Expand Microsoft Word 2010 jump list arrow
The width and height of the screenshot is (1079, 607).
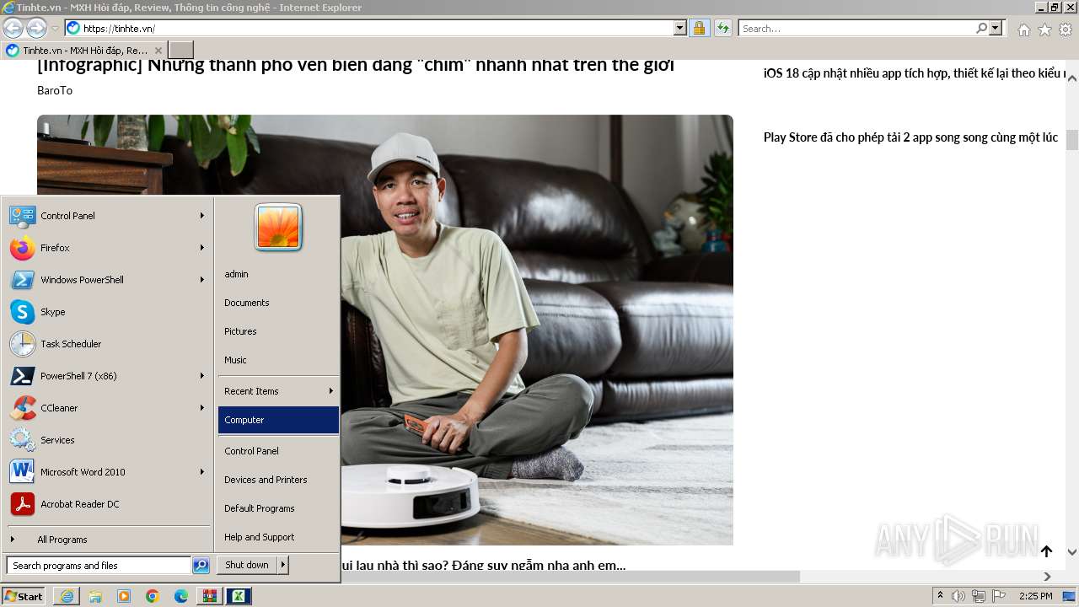click(201, 472)
